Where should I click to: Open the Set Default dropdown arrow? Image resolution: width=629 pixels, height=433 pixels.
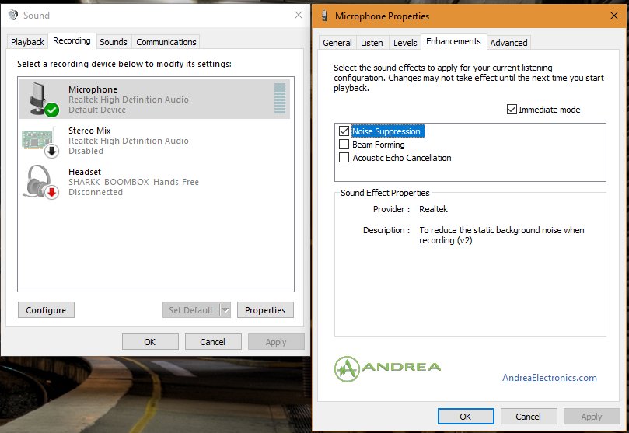pyautogui.click(x=225, y=310)
